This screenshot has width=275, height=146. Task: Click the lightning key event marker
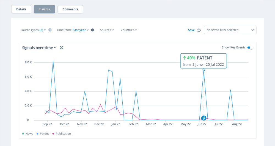[x=204, y=118]
